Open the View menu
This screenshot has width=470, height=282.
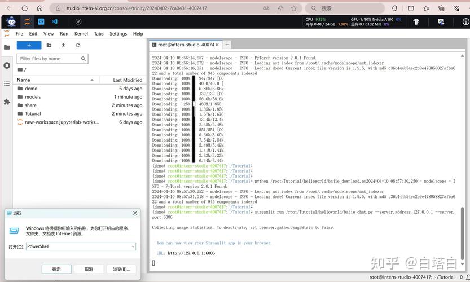49,34
